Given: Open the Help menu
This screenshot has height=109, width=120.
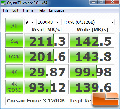Looking at the screenshot, I should click(x=41, y=10).
